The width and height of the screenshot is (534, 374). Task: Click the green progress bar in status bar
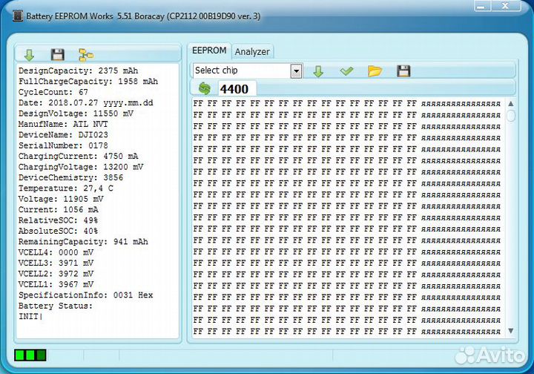[30, 355]
